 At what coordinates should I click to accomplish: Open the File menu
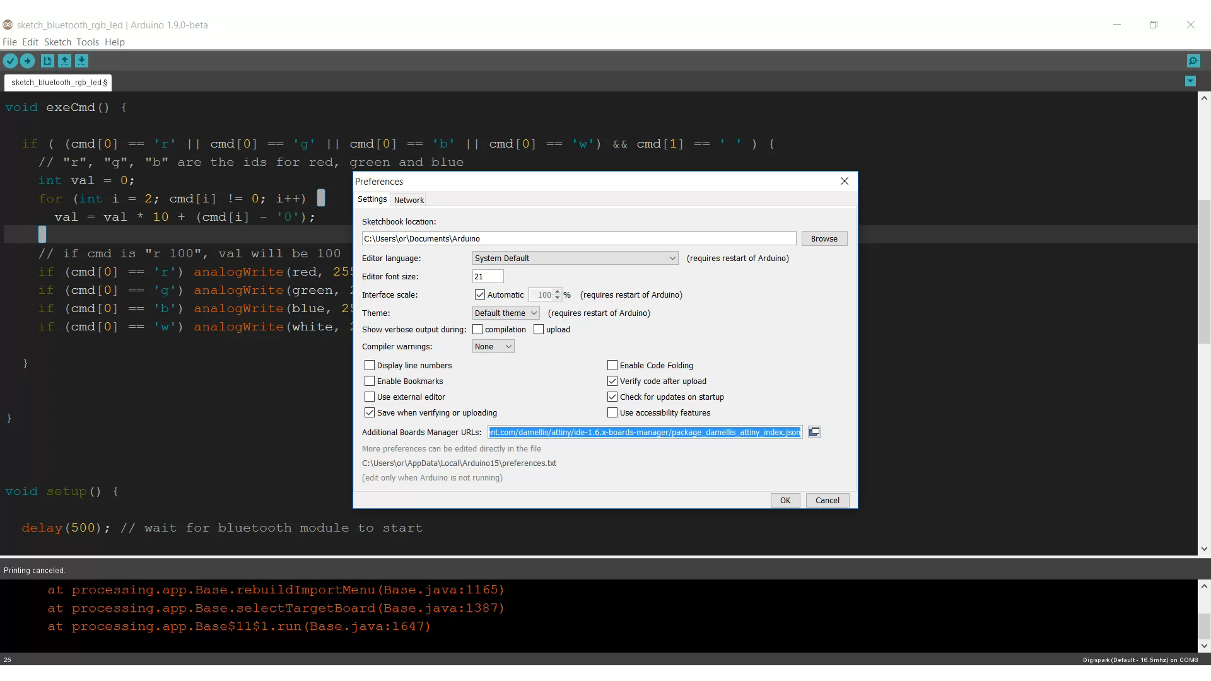point(9,42)
